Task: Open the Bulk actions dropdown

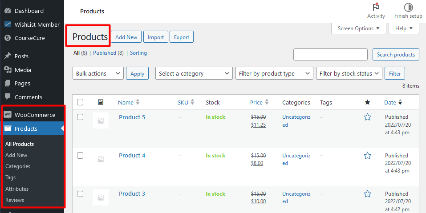Action: click(98, 73)
